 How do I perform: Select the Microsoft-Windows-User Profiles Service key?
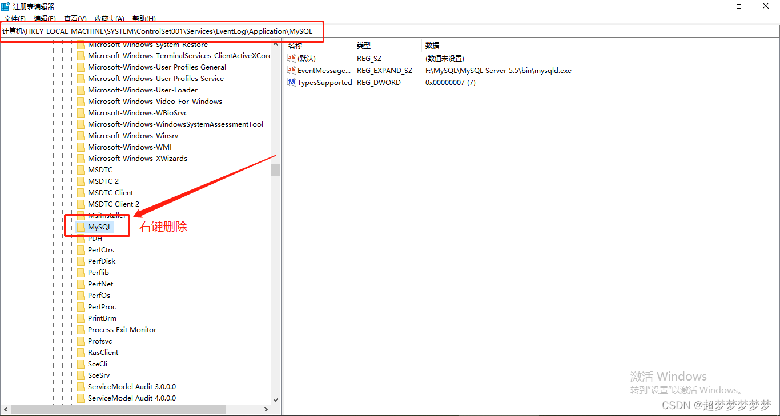[x=156, y=79]
